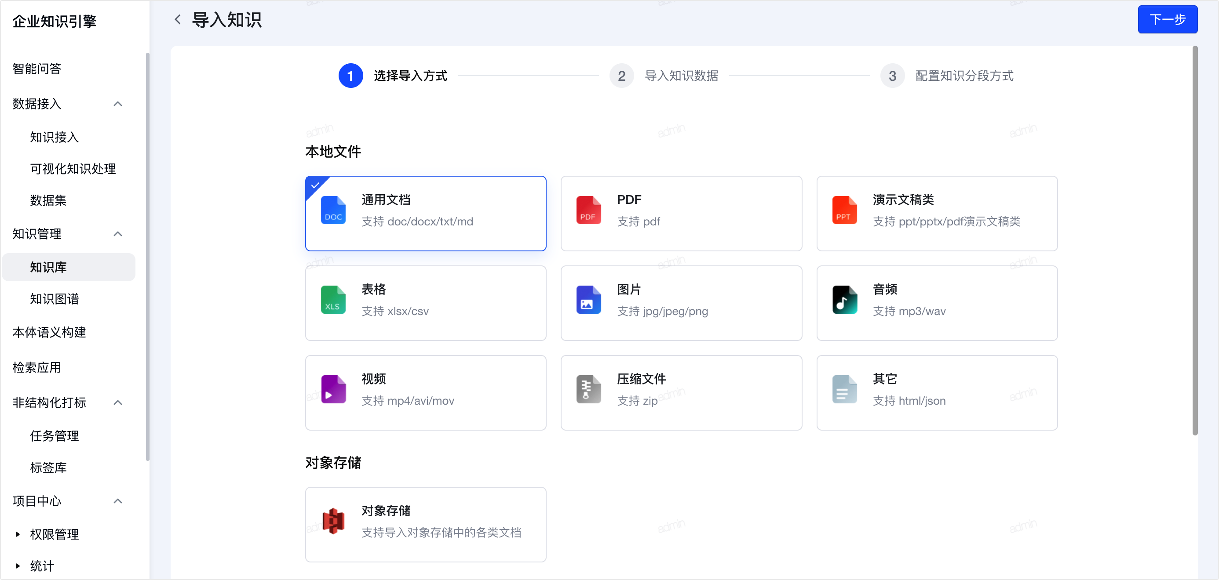1219x580 pixels.
Task: Click the 企业知识引擎 title
Action: tap(55, 21)
